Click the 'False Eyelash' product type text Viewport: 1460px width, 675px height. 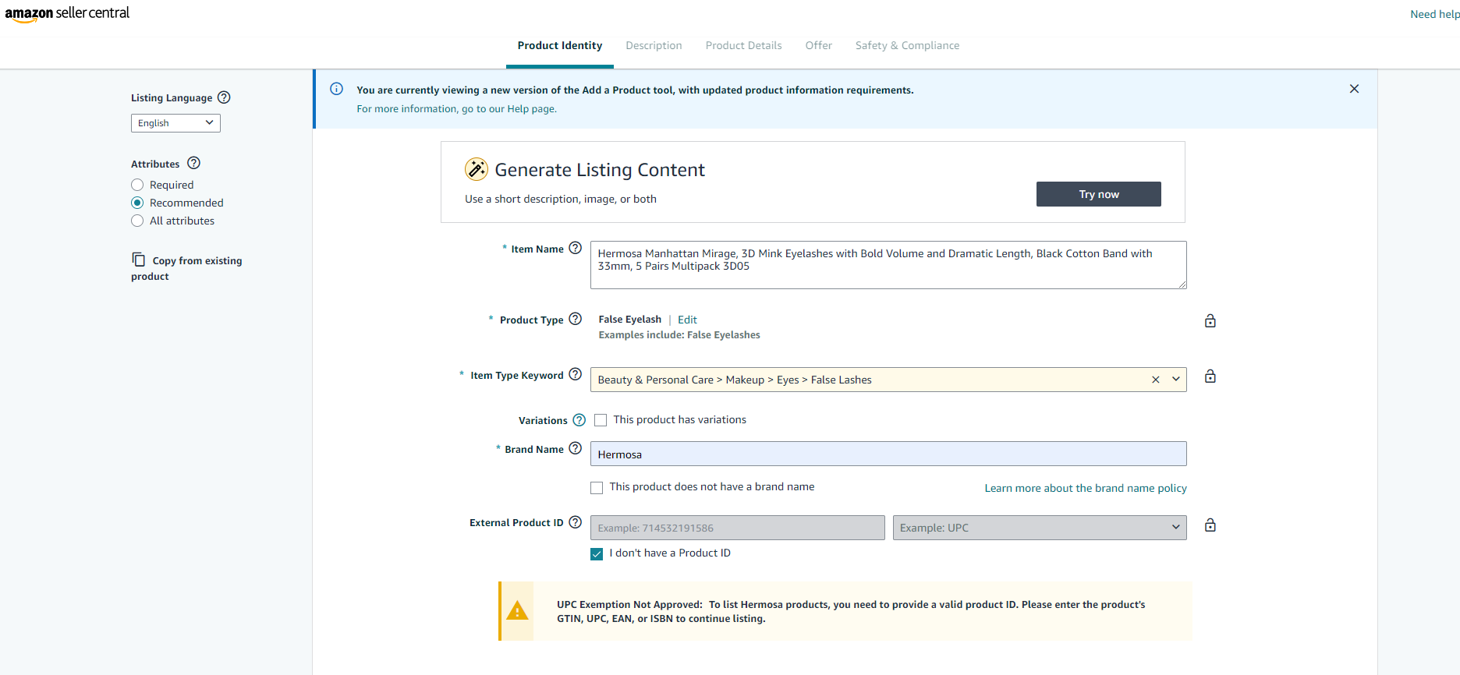coord(630,320)
